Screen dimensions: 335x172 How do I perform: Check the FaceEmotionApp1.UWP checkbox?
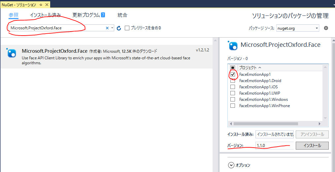[233, 93]
